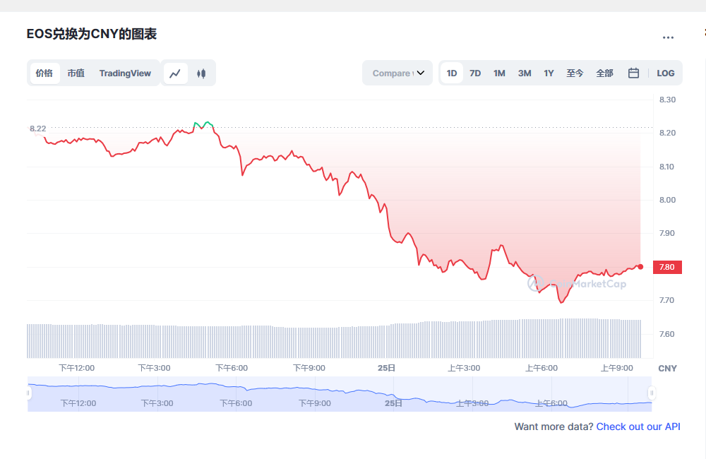Select the 全部 time range
The image size is (706, 459).
point(604,73)
